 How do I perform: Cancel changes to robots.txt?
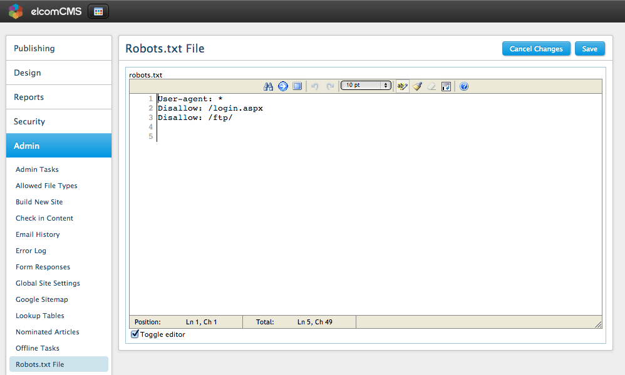pos(536,48)
